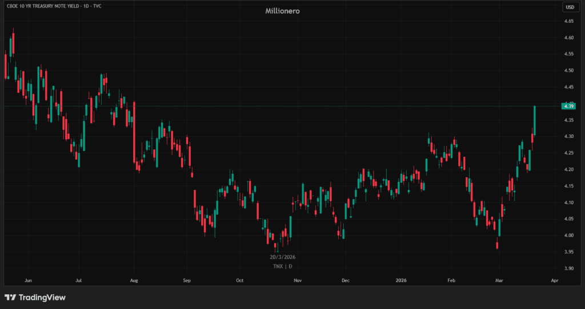This screenshot has height=309, width=585.
Task: Click the 4.00 level on price axis
Action: click(x=568, y=235)
